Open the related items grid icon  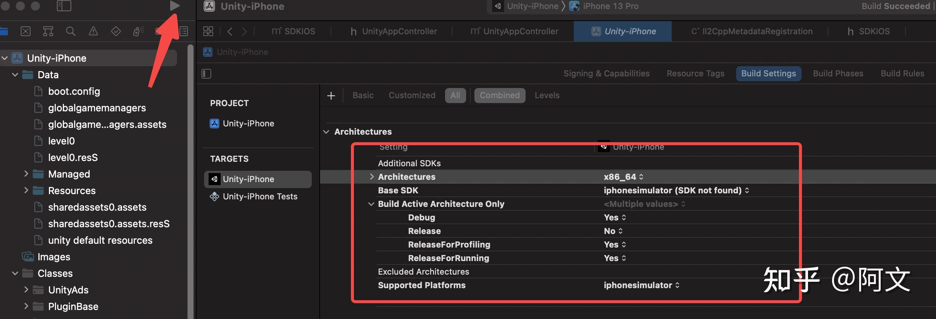tap(208, 31)
